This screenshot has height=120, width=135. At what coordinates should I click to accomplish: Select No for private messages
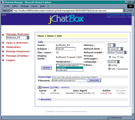119,57
